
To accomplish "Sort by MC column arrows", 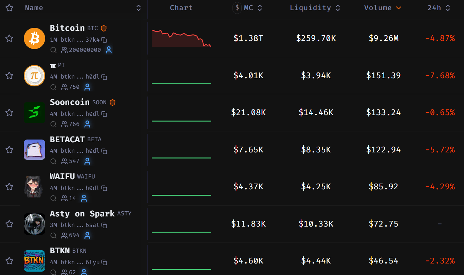I will (x=260, y=8).
